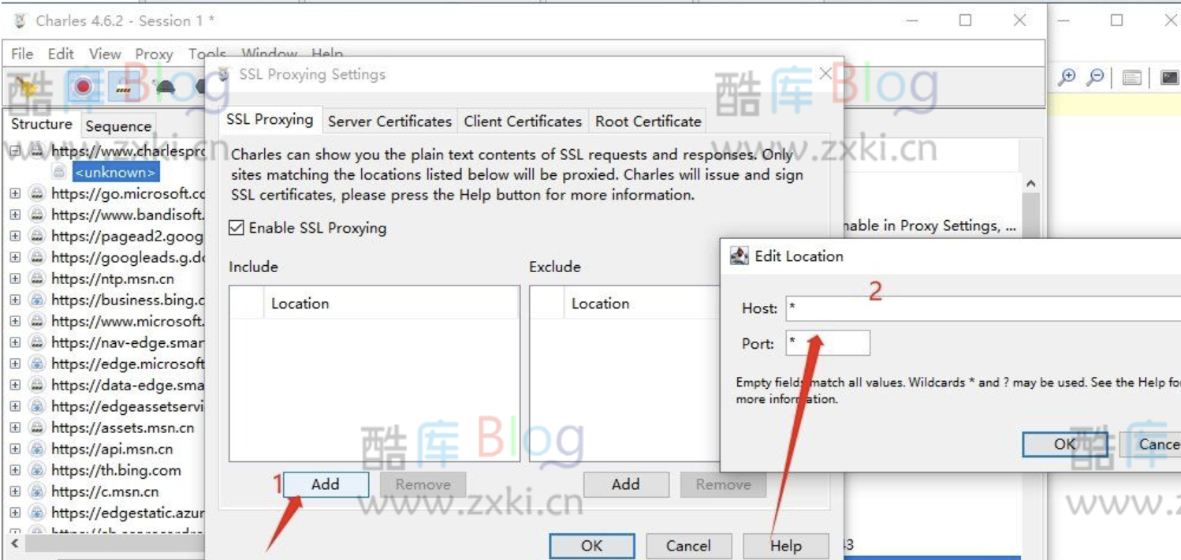Expand the ntp.msn.cn tree node
The height and width of the screenshot is (560, 1181).
click(15, 278)
